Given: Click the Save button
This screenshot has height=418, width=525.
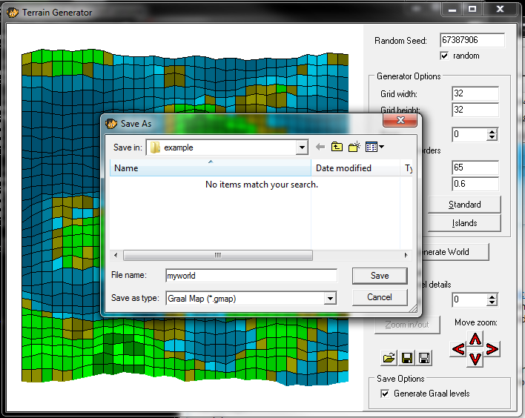Looking at the screenshot, I should pos(380,276).
